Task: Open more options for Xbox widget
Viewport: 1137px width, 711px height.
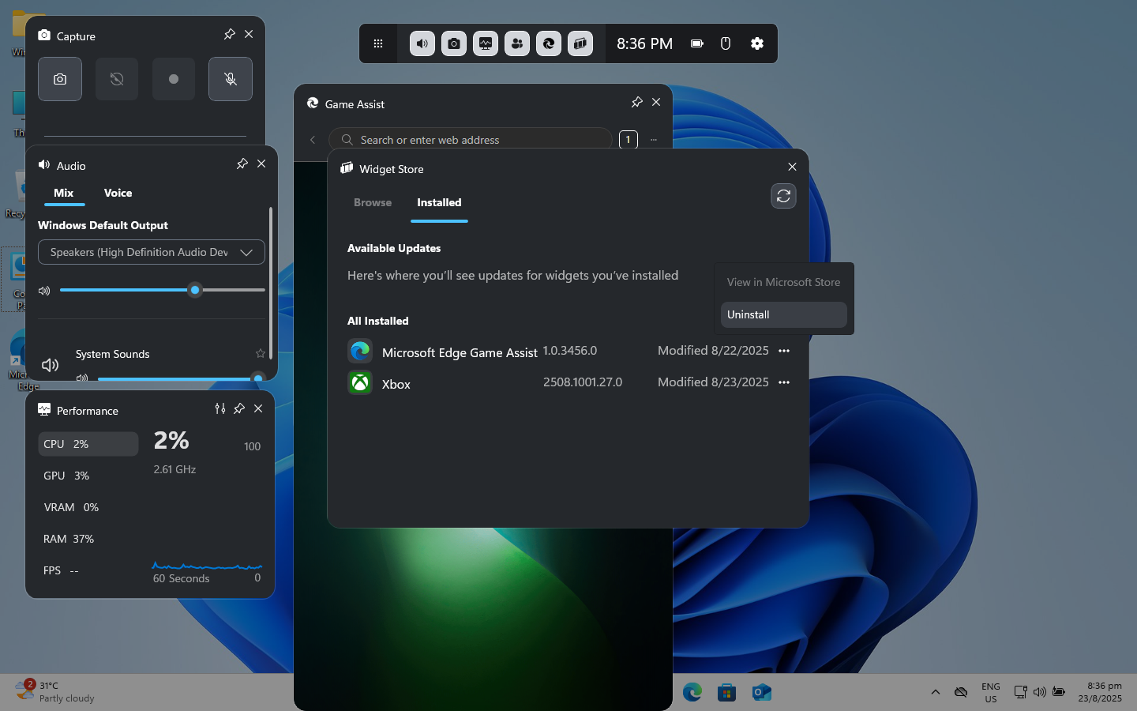Action: pos(784,382)
